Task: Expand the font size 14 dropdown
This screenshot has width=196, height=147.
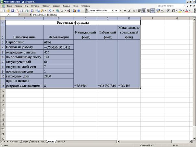Action: click(120, 11)
